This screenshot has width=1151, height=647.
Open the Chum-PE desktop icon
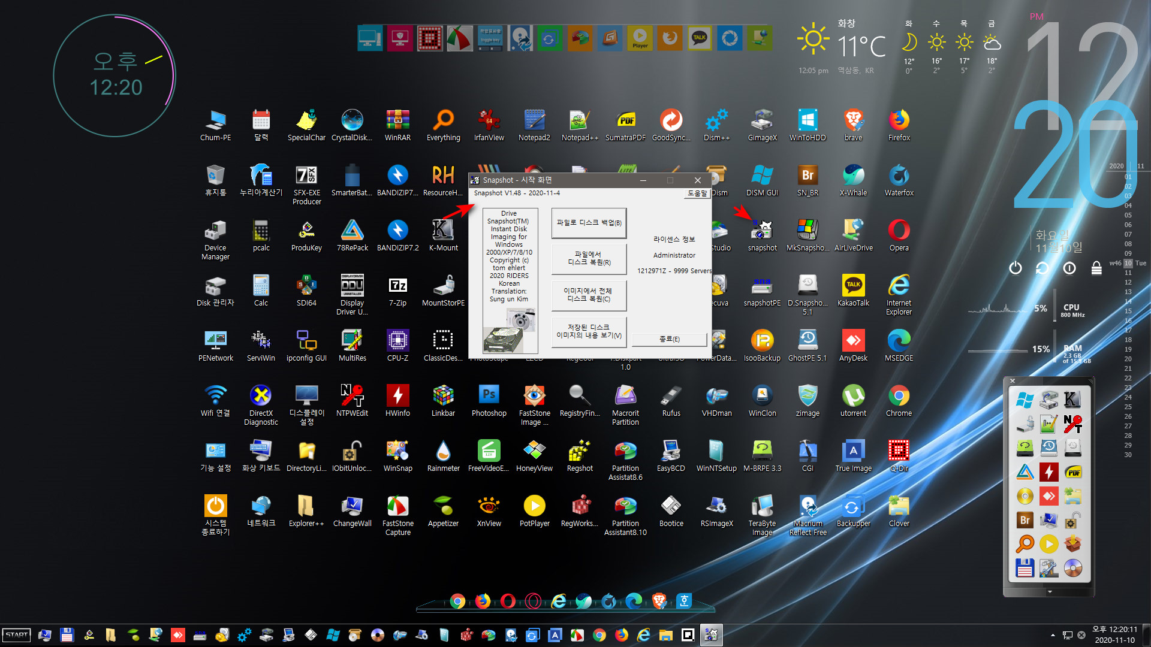point(215,125)
